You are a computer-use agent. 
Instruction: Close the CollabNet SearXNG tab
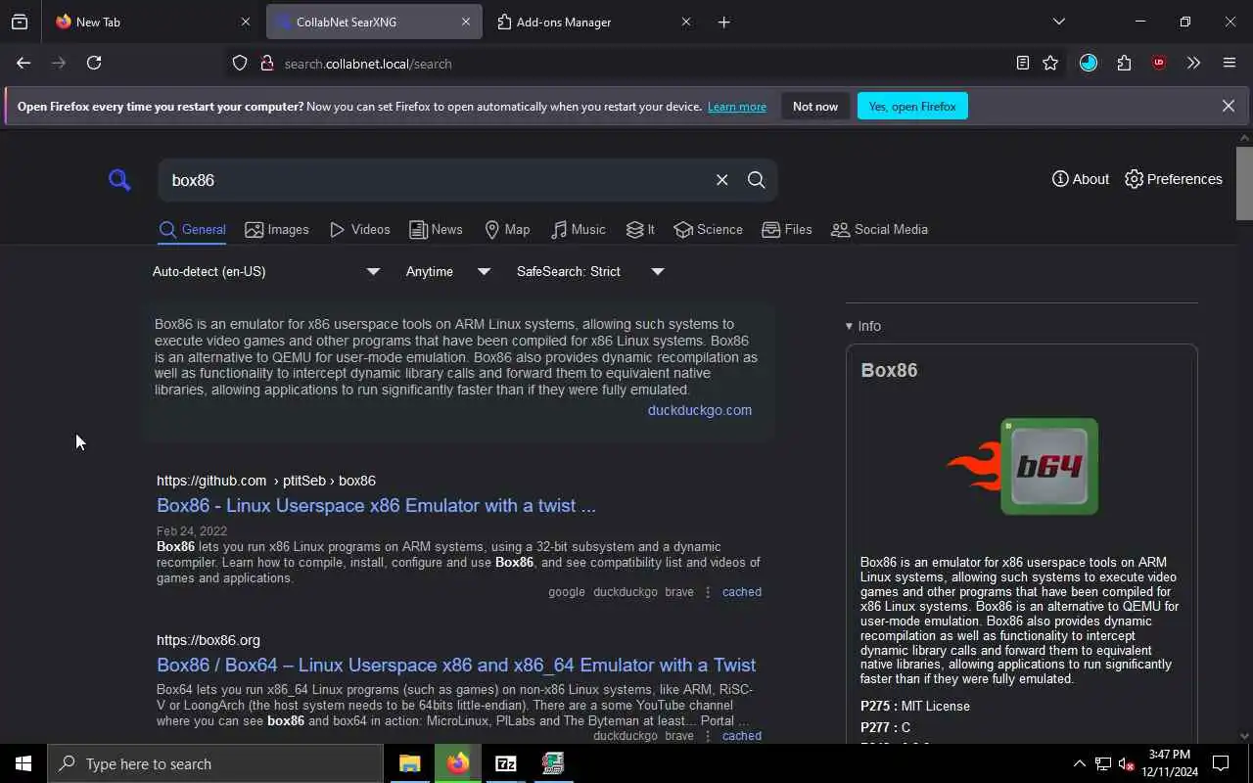coord(466,22)
